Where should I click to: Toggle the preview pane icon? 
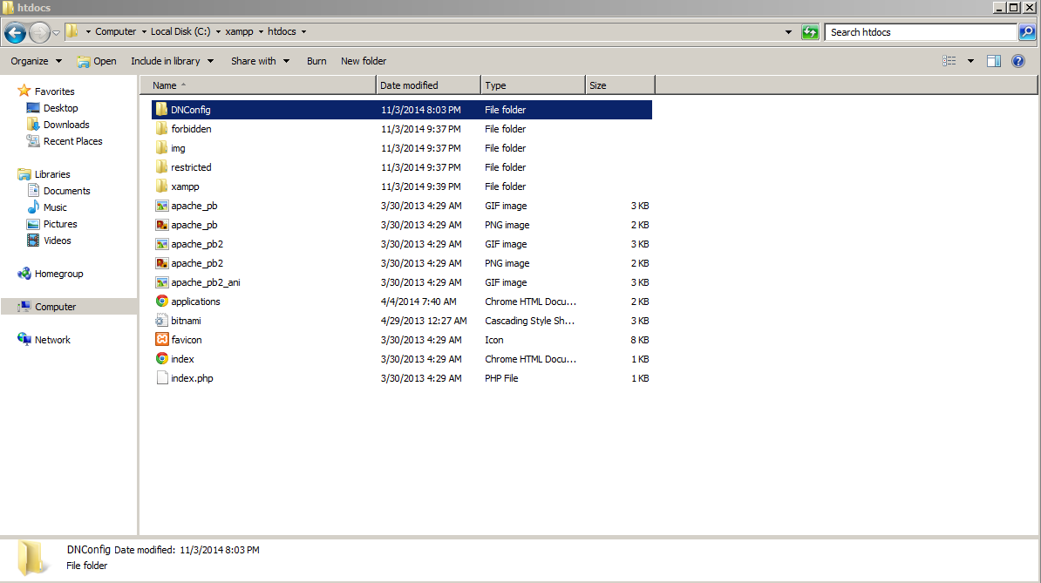pos(994,61)
